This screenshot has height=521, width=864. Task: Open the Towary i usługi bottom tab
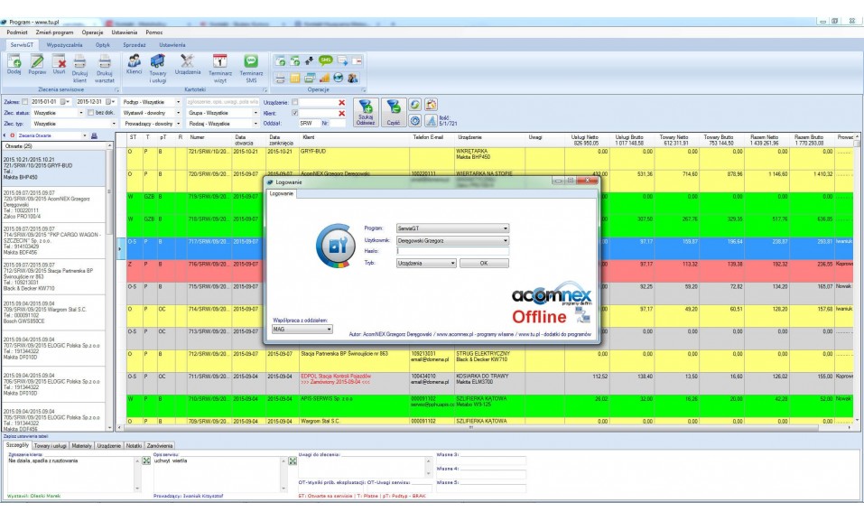click(50, 445)
